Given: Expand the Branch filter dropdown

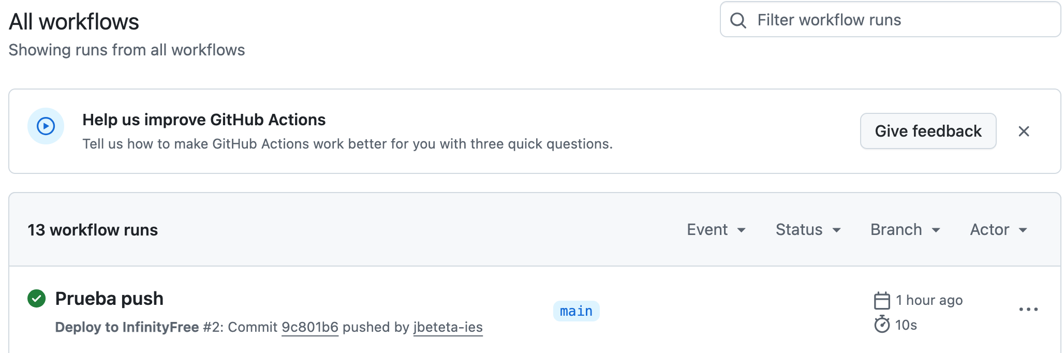Looking at the screenshot, I should [x=904, y=229].
